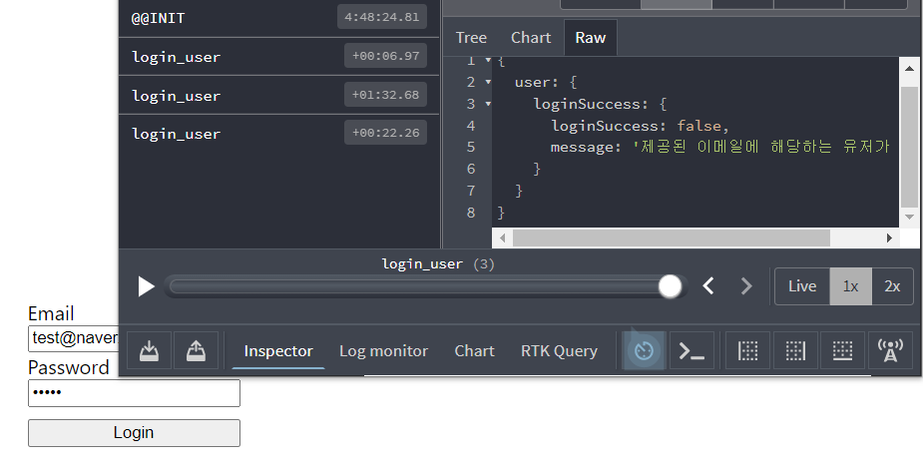
Task: Switch playback to Live mode
Action: tap(802, 286)
